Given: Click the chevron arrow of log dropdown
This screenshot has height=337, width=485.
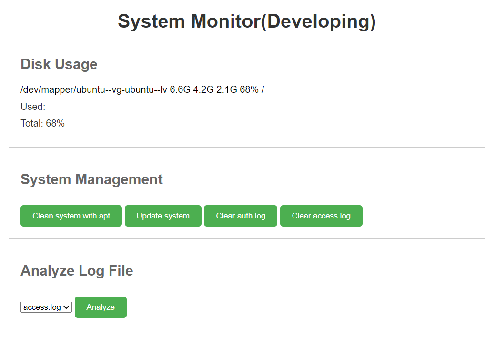Looking at the screenshot, I should pos(67,307).
